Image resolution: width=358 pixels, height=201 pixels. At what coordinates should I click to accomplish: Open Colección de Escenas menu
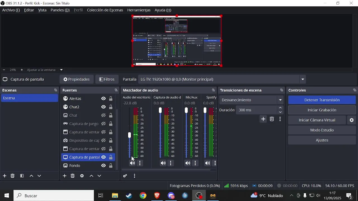point(105,10)
